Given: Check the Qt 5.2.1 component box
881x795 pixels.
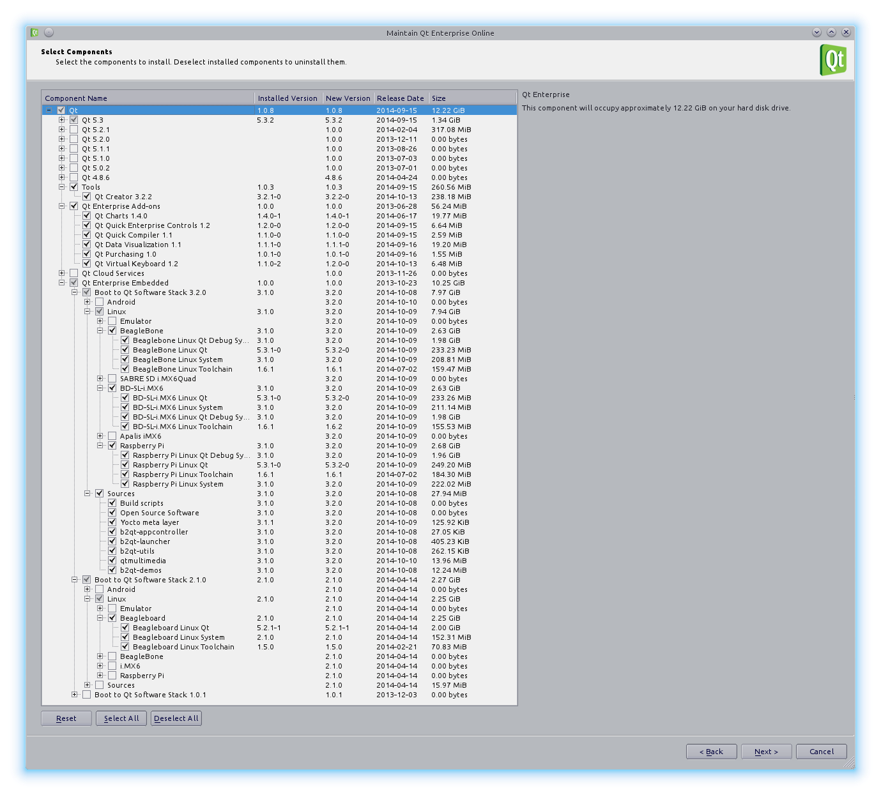Looking at the screenshot, I should pos(74,130).
